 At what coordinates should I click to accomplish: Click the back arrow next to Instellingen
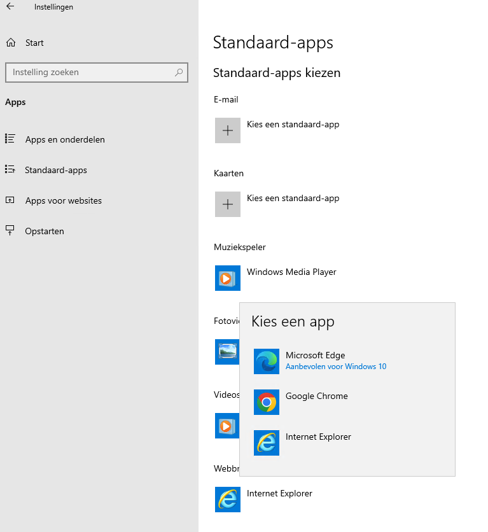(x=10, y=6)
